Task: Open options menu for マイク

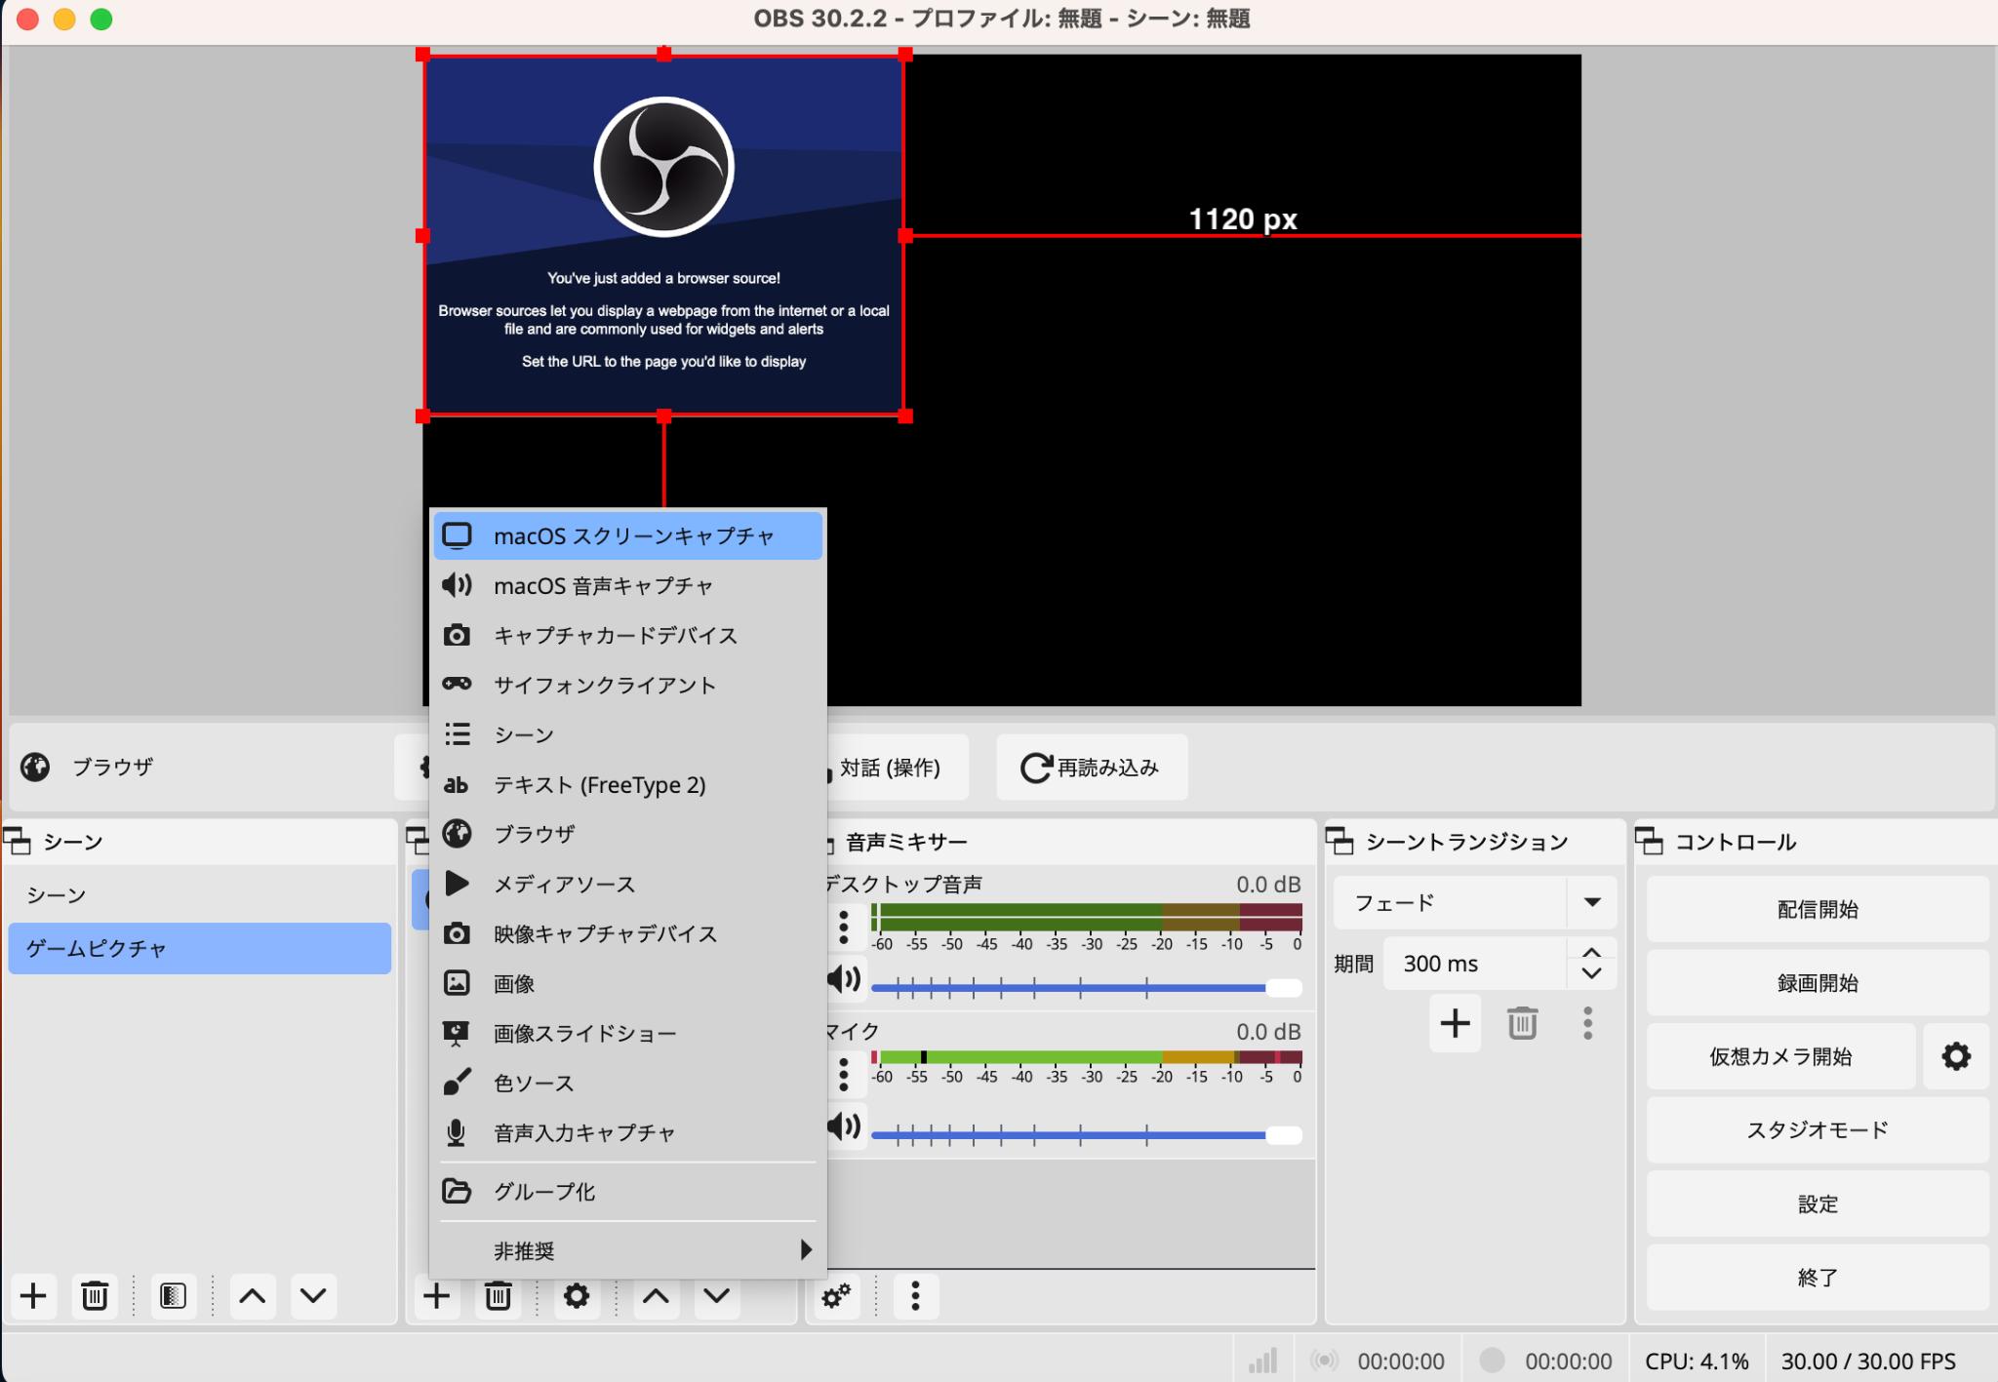Action: point(844,1075)
